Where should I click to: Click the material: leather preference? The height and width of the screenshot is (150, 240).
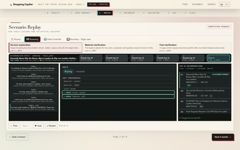(x=118, y=81)
